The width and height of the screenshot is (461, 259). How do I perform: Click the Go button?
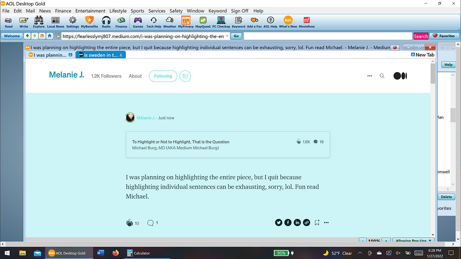236,36
